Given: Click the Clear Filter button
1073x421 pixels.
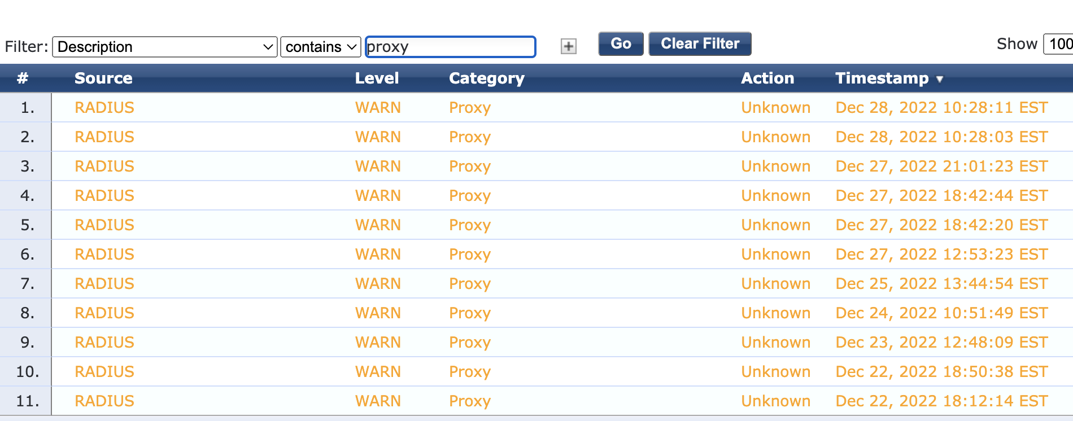Looking at the screenshot, I should pyautogui.click(x=700, y=43).
